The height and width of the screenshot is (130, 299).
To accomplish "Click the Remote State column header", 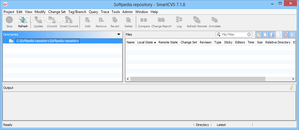I will pos(168,42).
